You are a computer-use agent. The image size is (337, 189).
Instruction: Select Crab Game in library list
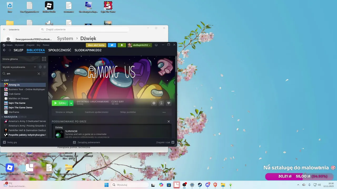tap(24, 94)
